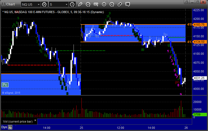Open the studies chart-line menu
This screenshot has width=208, height=131.
pos(88,5)
